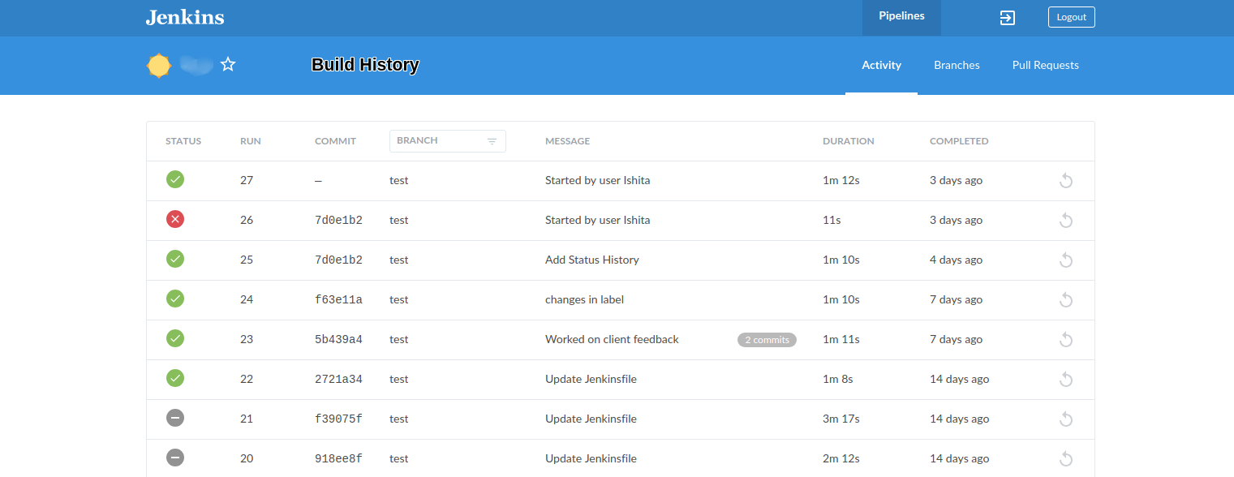Image resolution: width=1234 pixels, height=477 pixels.
Task: Rerun build 25 with the replay icon
Action: (x=1066, y=260)
